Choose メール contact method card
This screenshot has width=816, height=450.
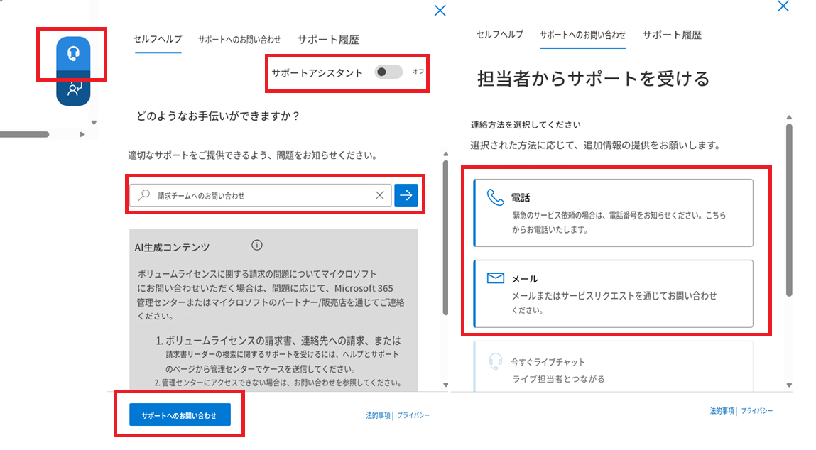pyautogui.click(x=613, y=293)
